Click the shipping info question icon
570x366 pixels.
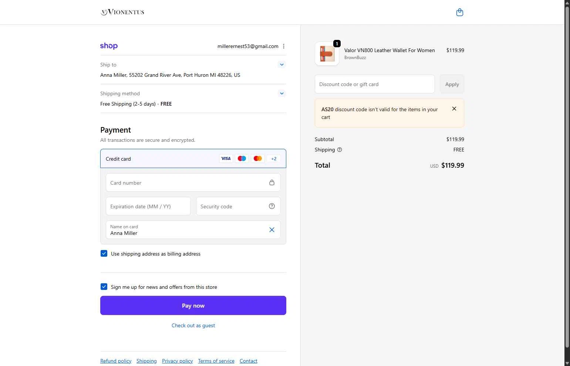tap(340, 150)
